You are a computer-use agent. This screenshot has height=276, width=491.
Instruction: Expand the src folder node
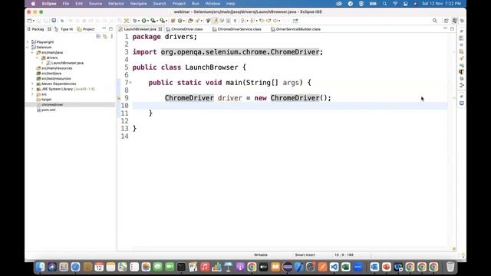[32, 94]
